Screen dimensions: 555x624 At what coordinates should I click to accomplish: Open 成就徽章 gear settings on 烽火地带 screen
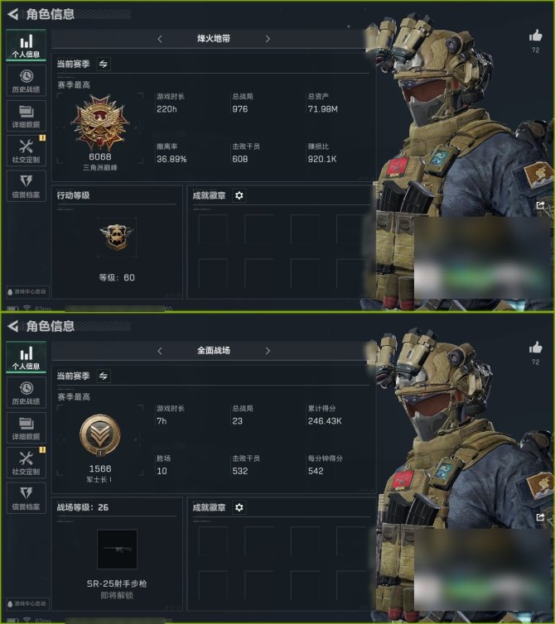coord(239,195)
